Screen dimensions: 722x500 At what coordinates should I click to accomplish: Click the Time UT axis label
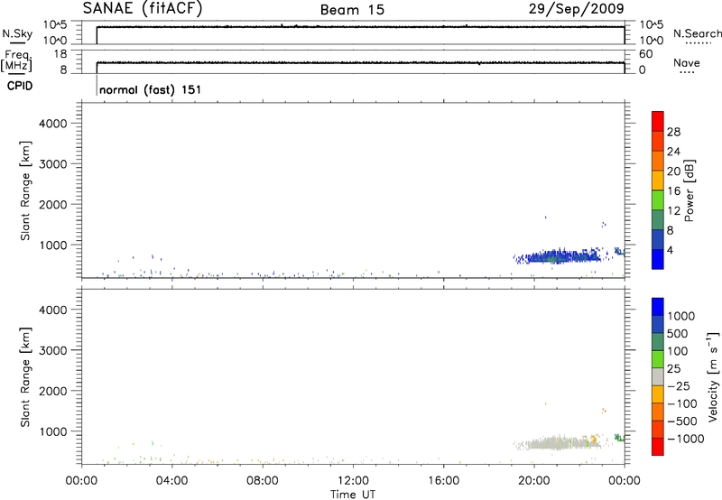(x=353, y=495)
